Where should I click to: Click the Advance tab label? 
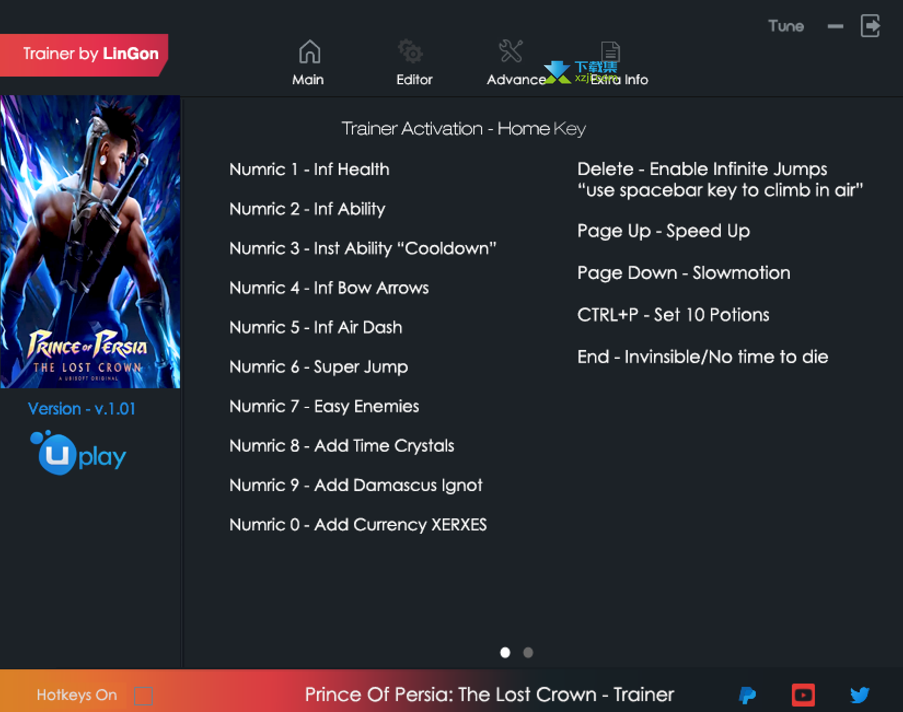coord(516,80)
